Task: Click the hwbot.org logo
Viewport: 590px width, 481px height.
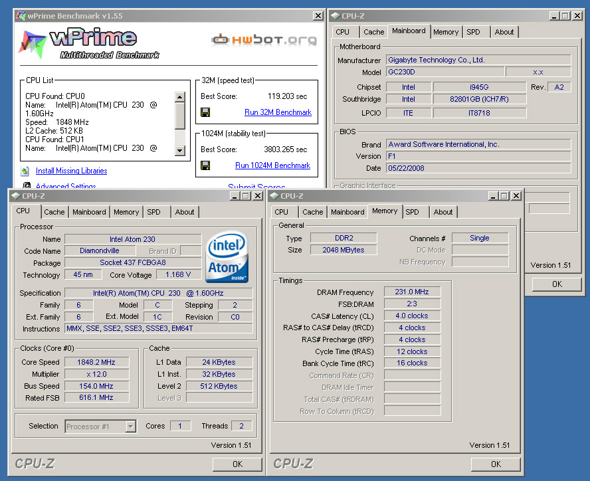Action: coord(264,39)
